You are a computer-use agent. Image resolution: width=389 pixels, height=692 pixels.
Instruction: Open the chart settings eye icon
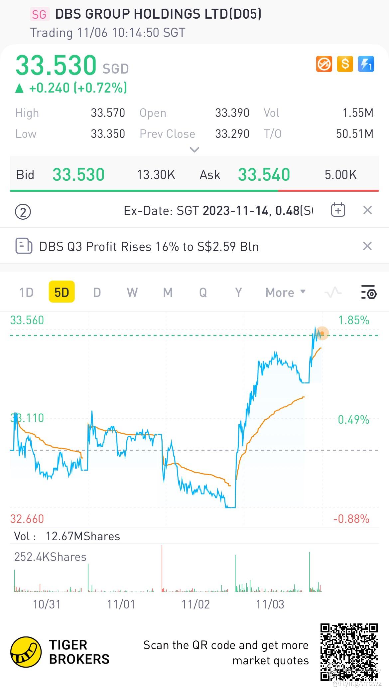click(x=369, y=292)
